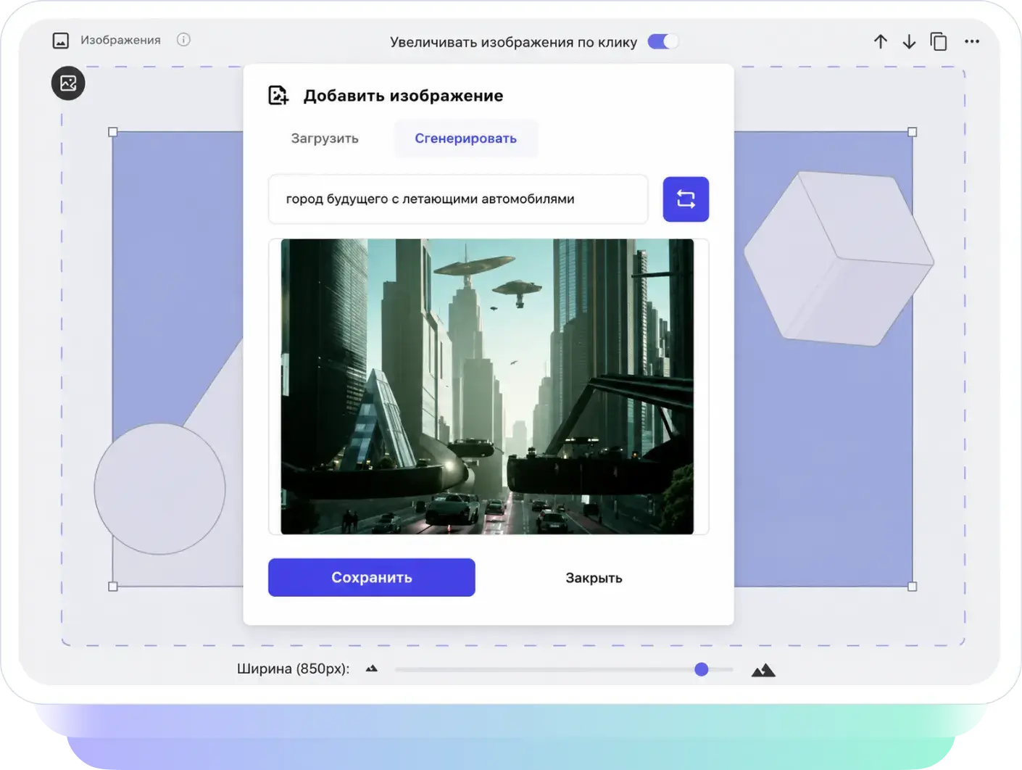The image size is (1022, 770).
Task: Click the Изображения block image icon
Action: [61, 41]
